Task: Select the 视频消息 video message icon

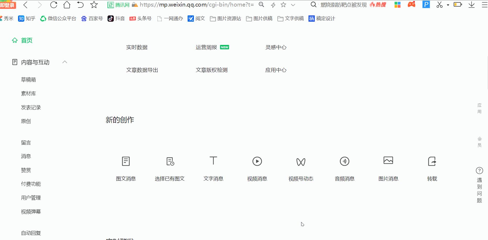Action: click(x=257, y=161)
